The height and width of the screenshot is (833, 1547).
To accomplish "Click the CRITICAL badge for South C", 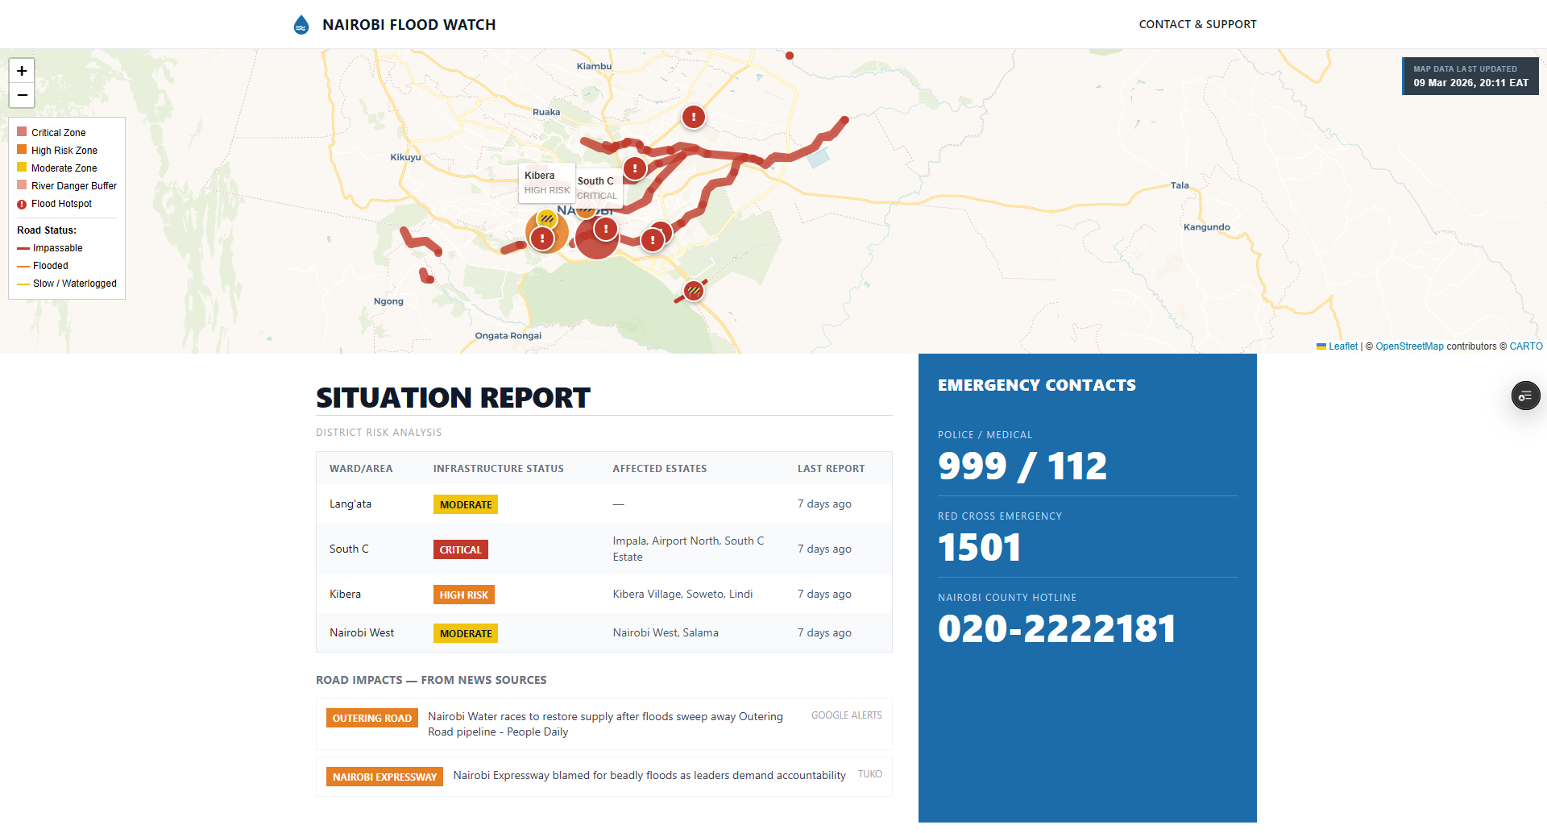I will point(460,549).
